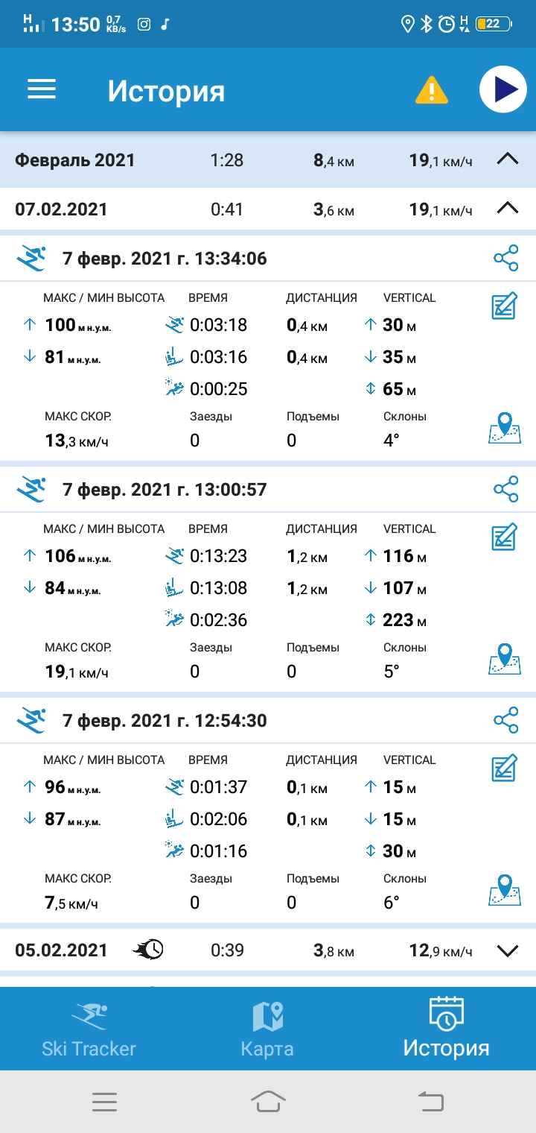View map of the 13:00:57 session

(x=504, y=659)
